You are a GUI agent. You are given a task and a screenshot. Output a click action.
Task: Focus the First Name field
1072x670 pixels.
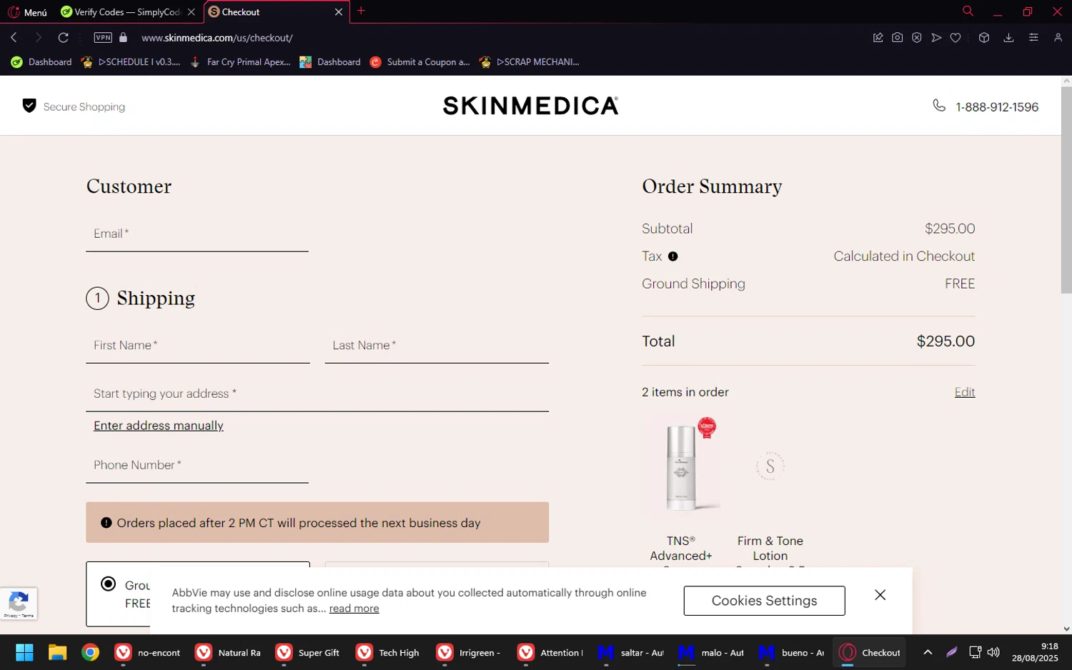pyautogui.click(x=198, y=346)
